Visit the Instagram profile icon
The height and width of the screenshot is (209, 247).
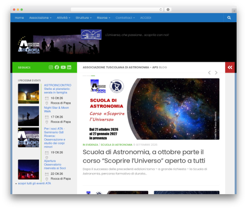tap(51, 67)
